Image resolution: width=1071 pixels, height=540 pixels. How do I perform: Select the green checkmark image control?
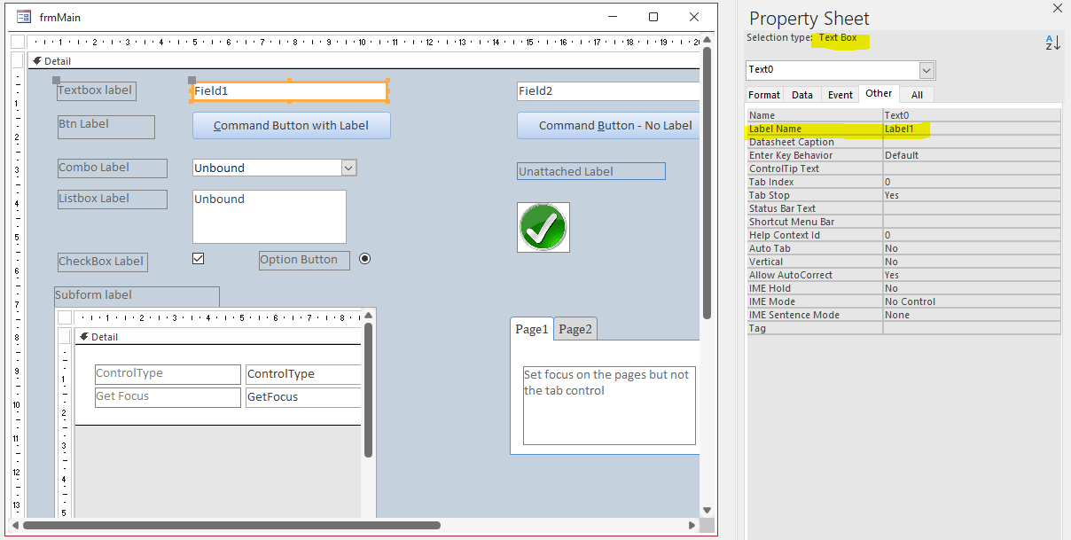(x=543, y=227)
